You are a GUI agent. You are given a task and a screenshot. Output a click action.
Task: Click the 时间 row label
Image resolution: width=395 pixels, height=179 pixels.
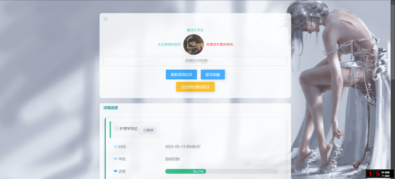(x=122, y=147)
